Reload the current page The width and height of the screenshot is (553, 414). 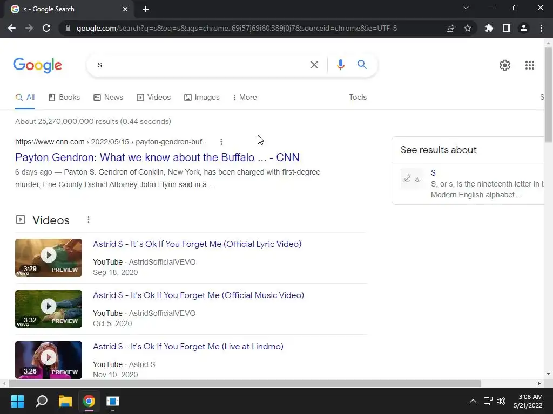(x=46, y=28)
